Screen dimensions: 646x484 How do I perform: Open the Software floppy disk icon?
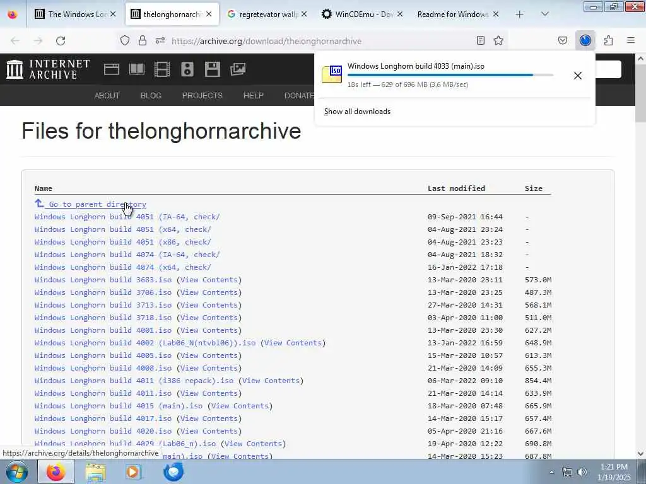213,69
